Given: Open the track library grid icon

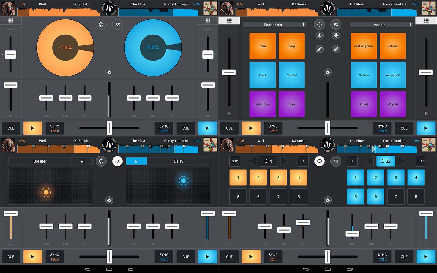Looking at the screenshot, I should click(11, 20).
